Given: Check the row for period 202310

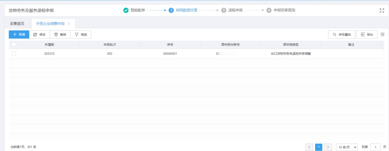Looking at the screenshot, I should click(x=14, y=54).
